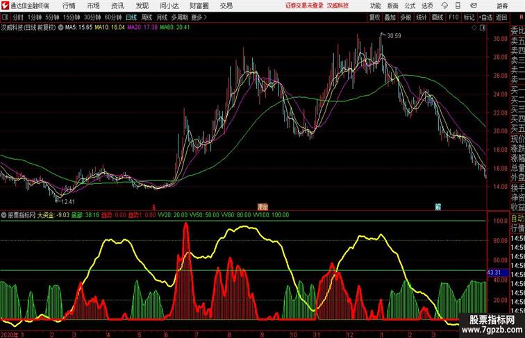Click the MA20: 17.38 indicator value
The width and height of the screenshot is (525, 338).
click(142, 28)
